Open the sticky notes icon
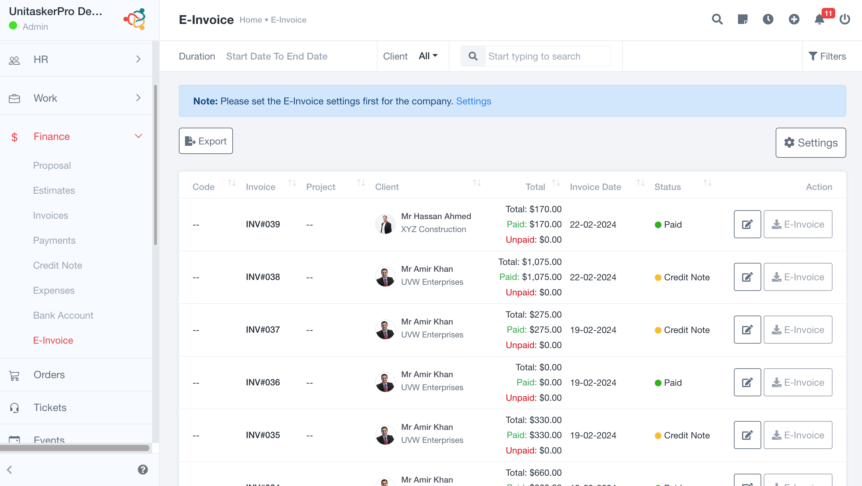 pos(742,19)
